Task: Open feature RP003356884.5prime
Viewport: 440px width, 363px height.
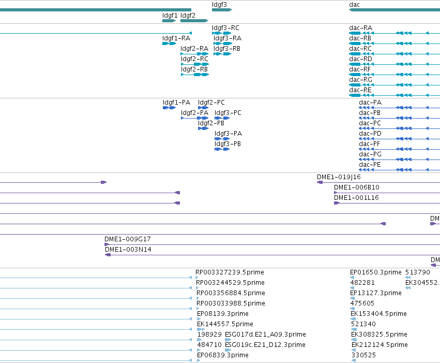Action: (231, 293)
